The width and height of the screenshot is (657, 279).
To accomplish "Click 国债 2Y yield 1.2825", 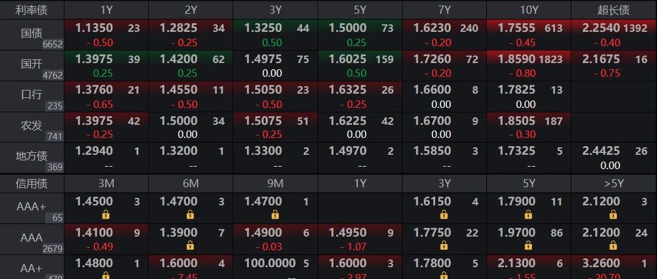I will [x=179, y=28].
